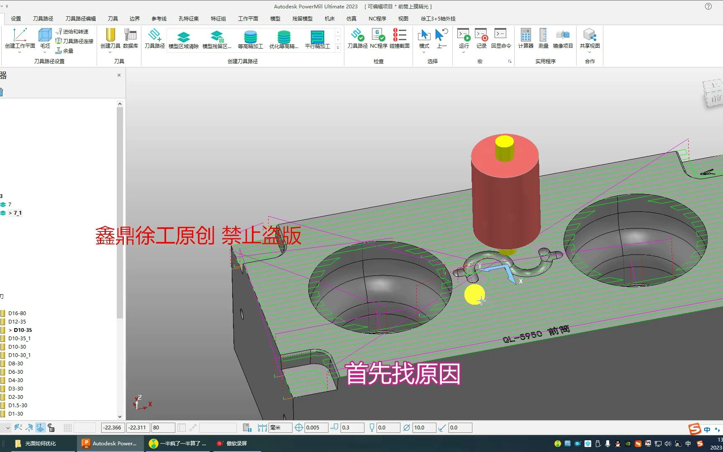Open the tool 数据库
Screen dimensions: 723x452
pyautogui.click(x=131, y=39)
